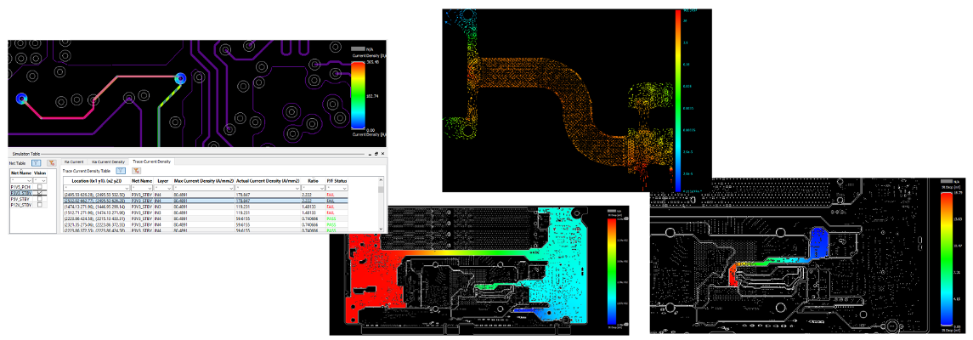The image size is (973, 340).
Task: Sort by Actual Current Density column header
Action: (268, 181)
